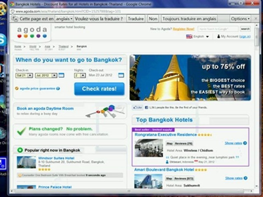Click the Facebook Like button

(x=138, y=108)
